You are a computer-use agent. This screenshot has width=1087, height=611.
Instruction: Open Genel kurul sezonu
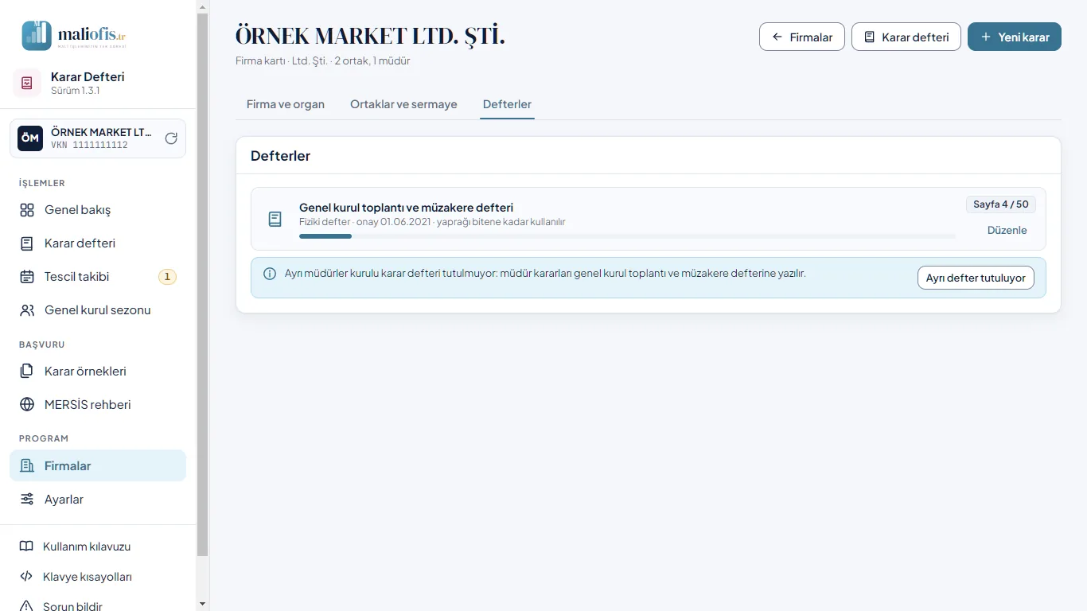click(98, 310)
